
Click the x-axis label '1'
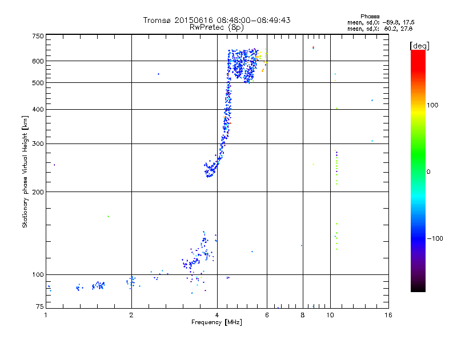46,315
